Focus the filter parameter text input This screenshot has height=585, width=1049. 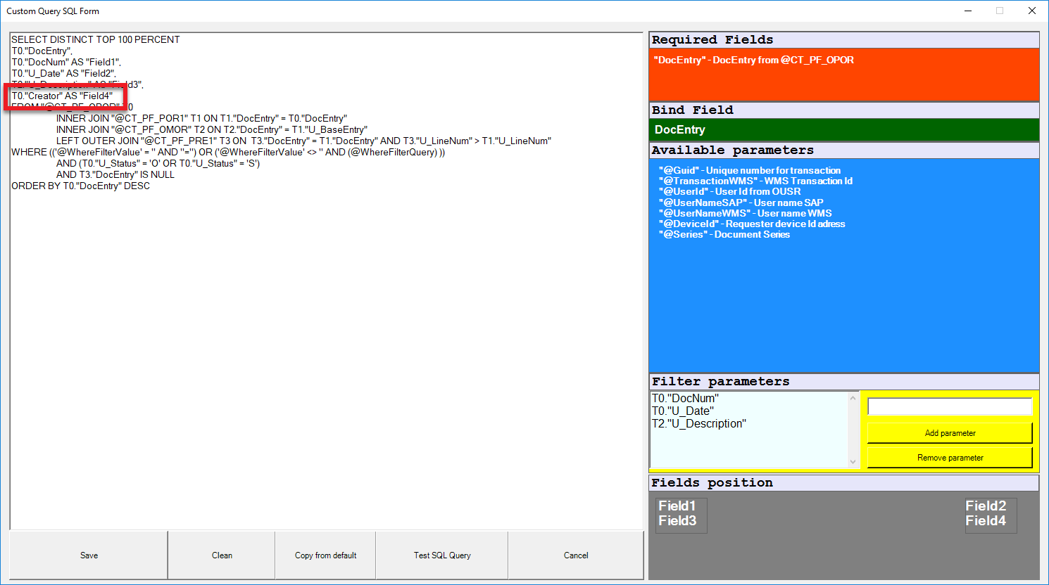click(949, 406)
